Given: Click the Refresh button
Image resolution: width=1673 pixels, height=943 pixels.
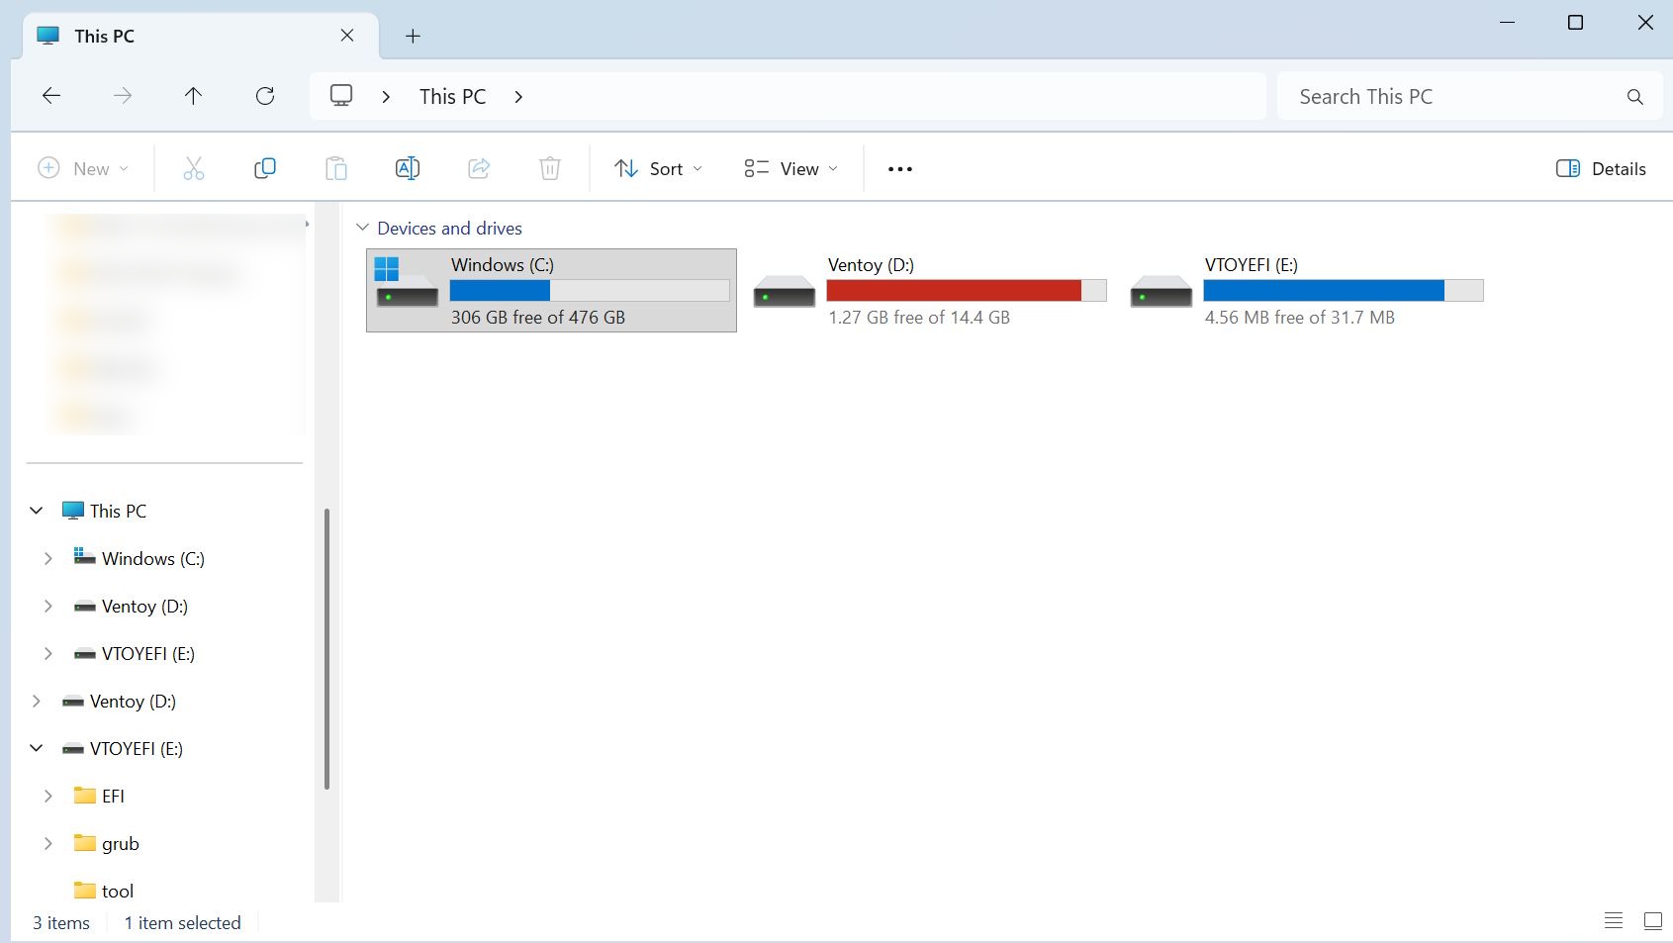Looking at the screenshot, I should 265,96.
